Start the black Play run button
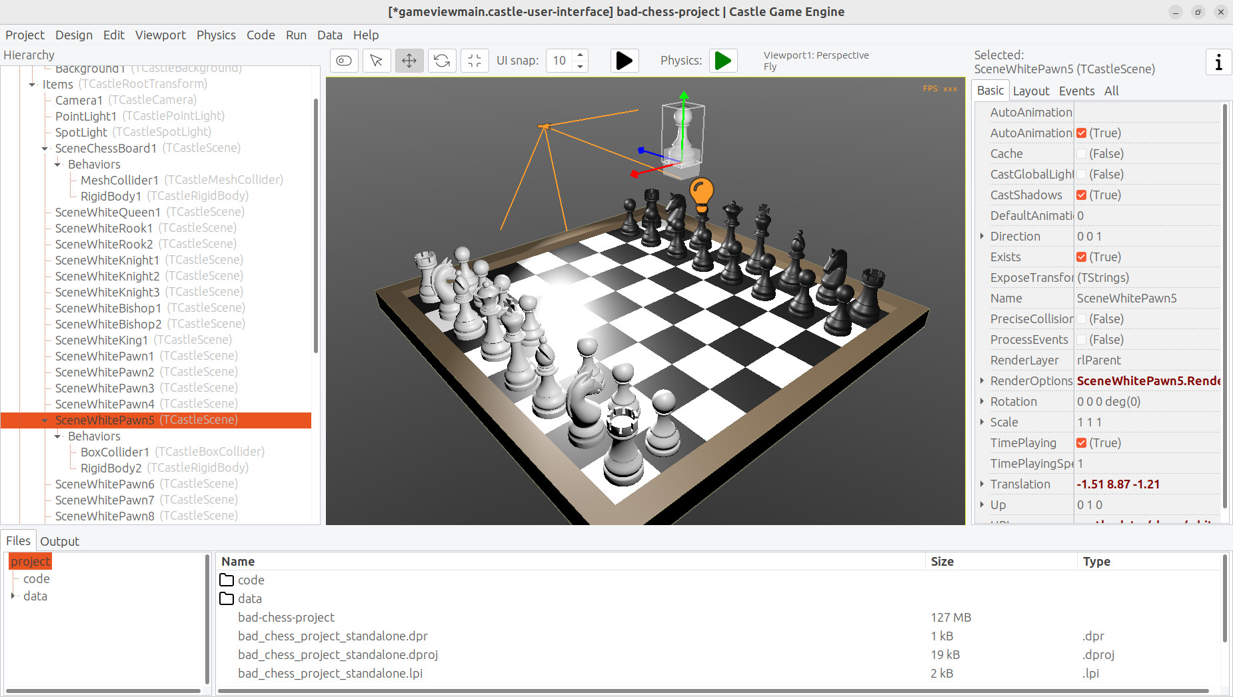 624,61
